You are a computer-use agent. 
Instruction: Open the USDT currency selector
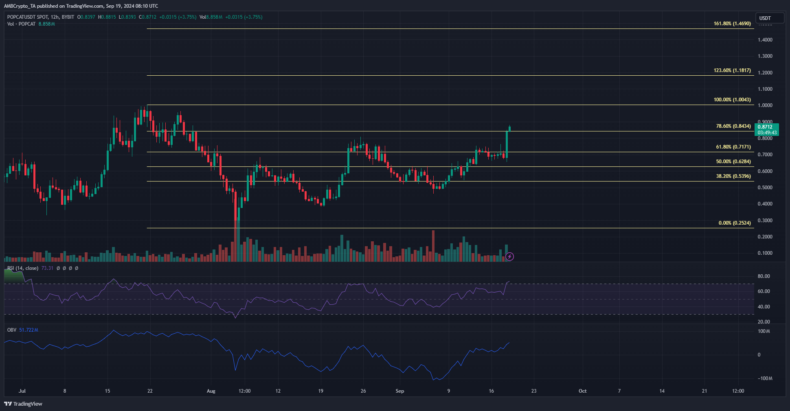(770, 18)
